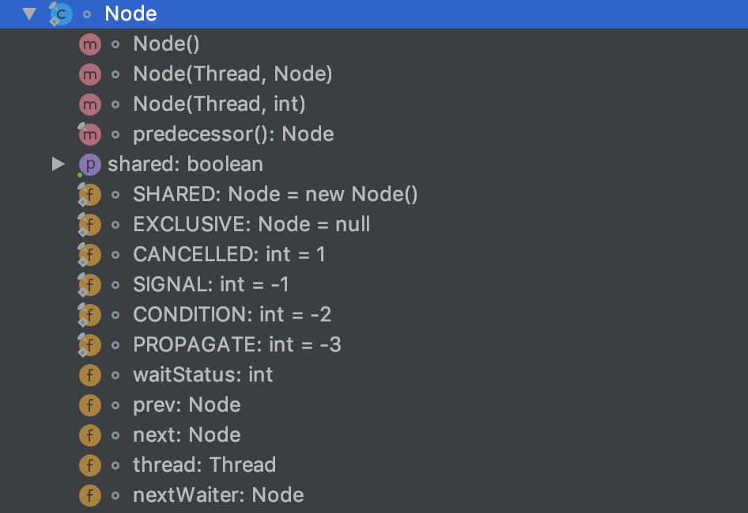
Task: Open the predecessor(): Node declaration
Action: (234, 134)
